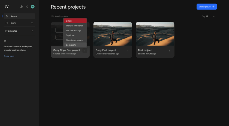Expand My templates chevron

pyautogui.click(x=32, y=31)
